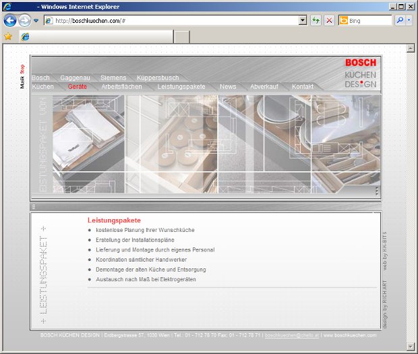Go to the Abverkauf navigation item
418x354 pixels.
pyautogui.click(x=264, y=86)
